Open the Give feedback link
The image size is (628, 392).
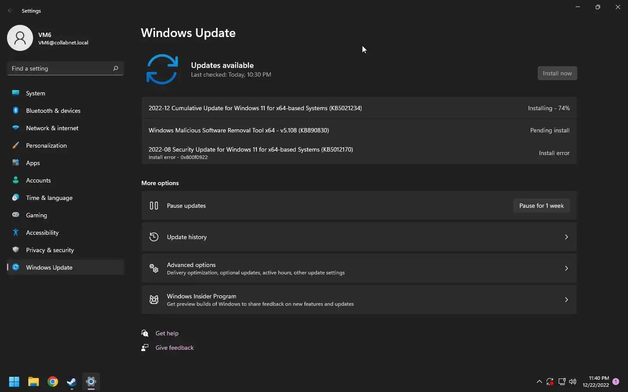(x=174, y=348)
